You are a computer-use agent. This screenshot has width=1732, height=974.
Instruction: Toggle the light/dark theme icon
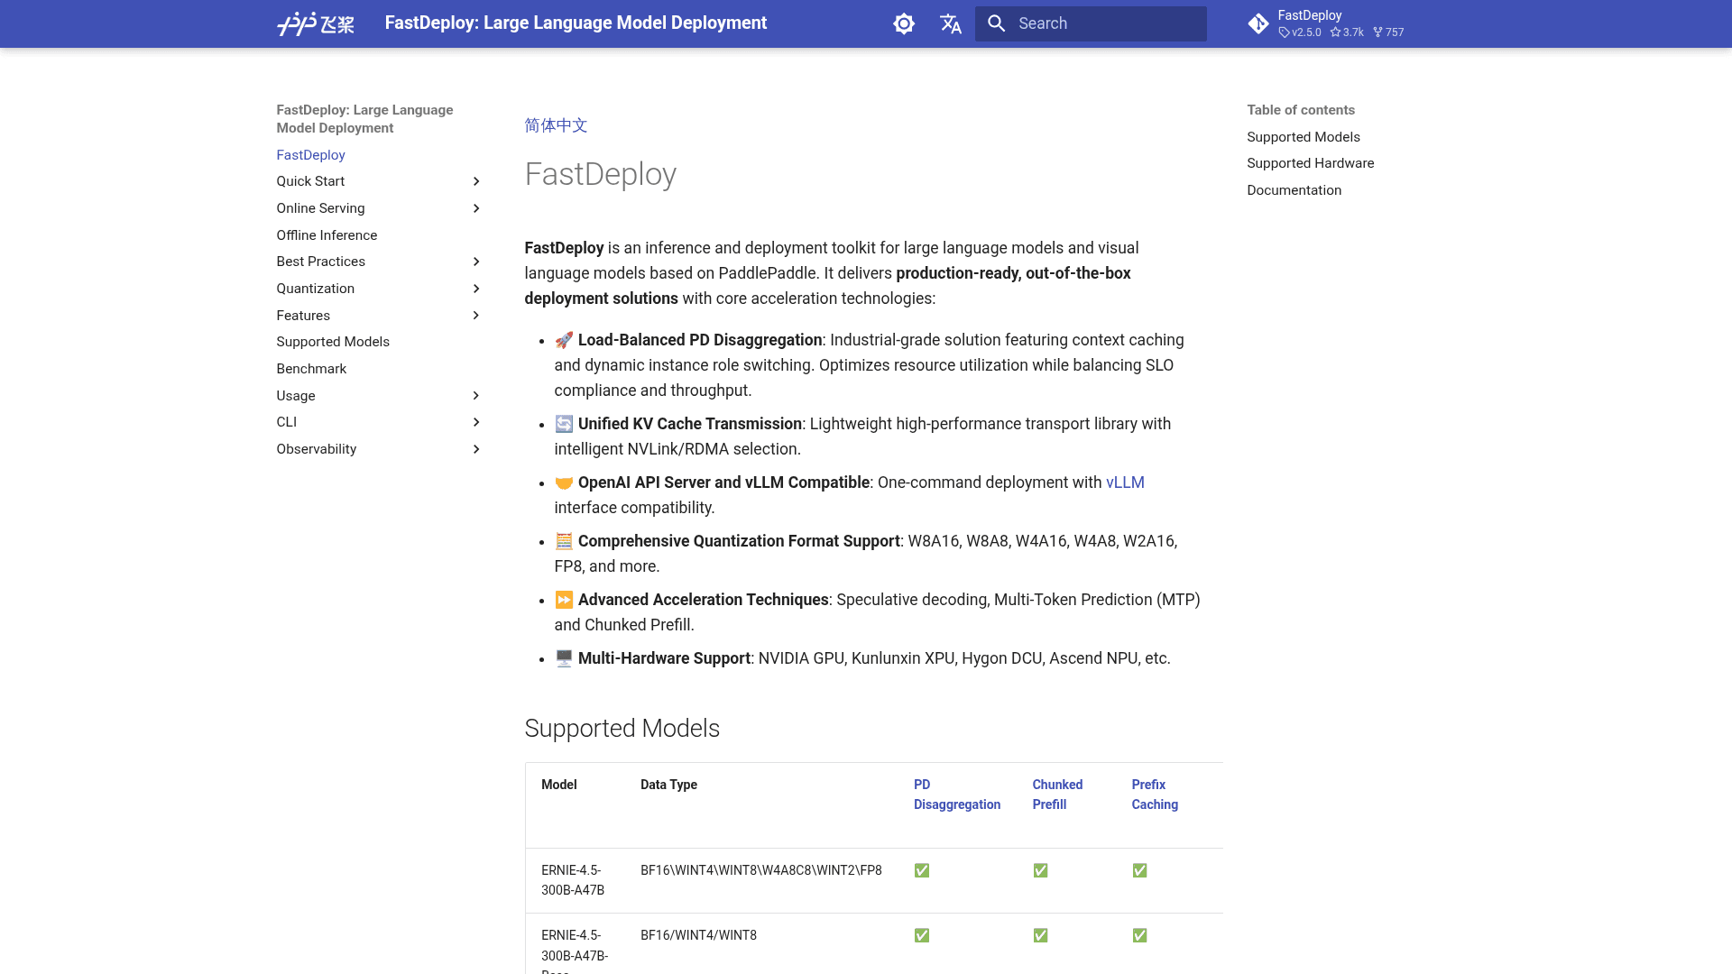point(904,23)
